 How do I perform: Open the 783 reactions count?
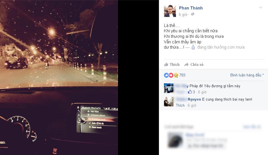click(x=182, y=75)
